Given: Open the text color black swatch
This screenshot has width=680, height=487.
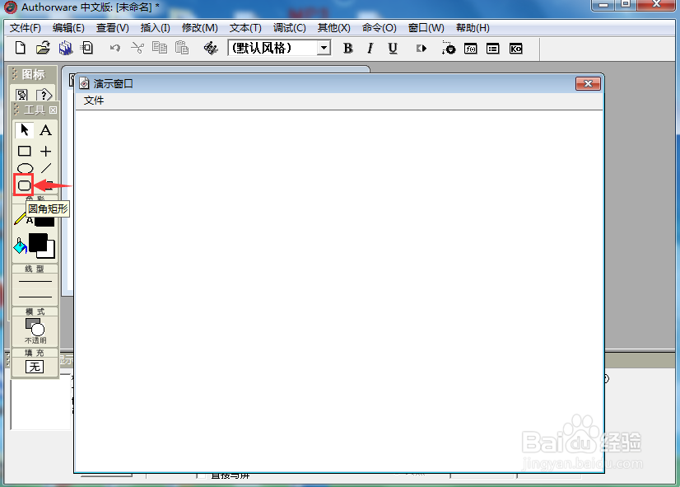Looking at the screenshot, I should pos(44,221).
